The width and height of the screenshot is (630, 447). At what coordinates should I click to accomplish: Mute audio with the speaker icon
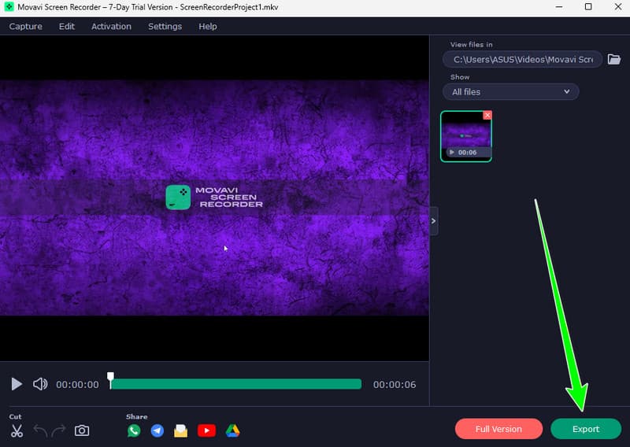40,384
